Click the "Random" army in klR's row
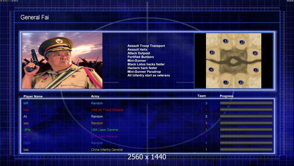The height and width of the screenshot is (166, 294). [x=97, y=103]
